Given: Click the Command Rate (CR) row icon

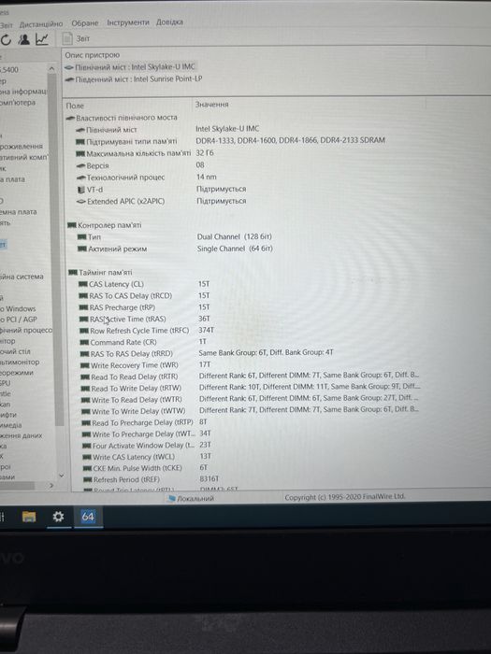Looking at the screenshot, I should pos(84,342).
